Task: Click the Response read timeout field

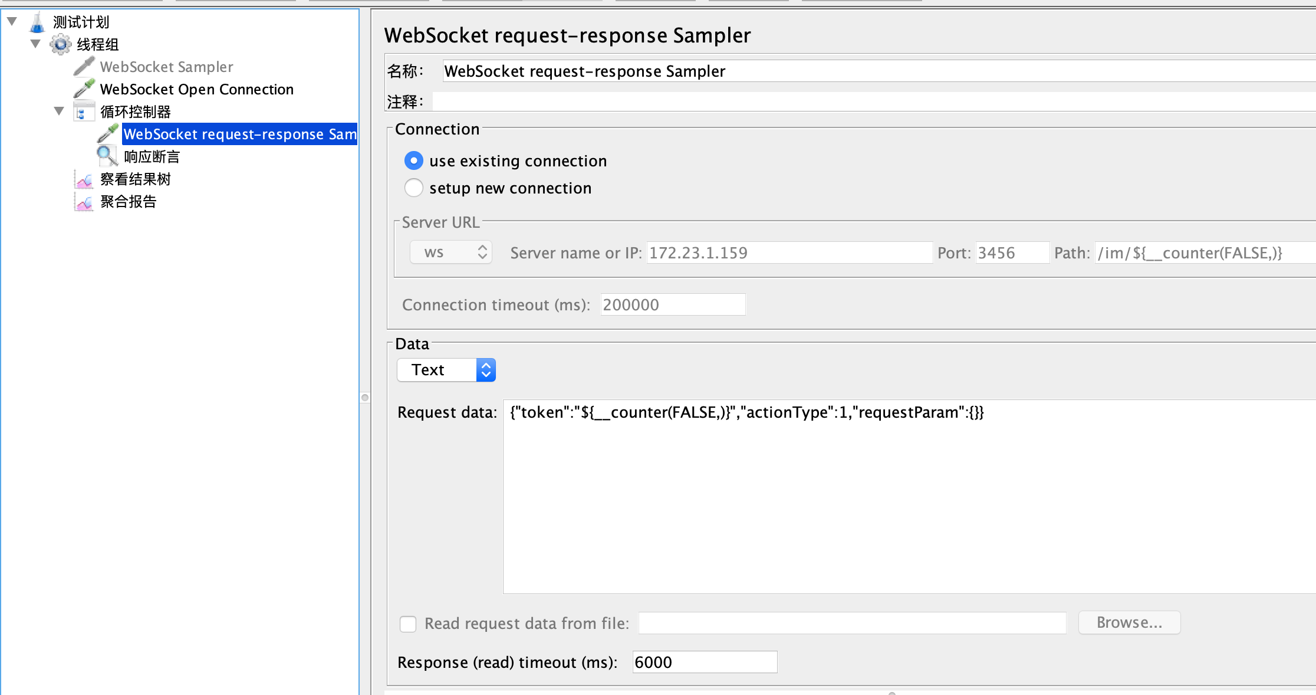Action: click(704, 662)
